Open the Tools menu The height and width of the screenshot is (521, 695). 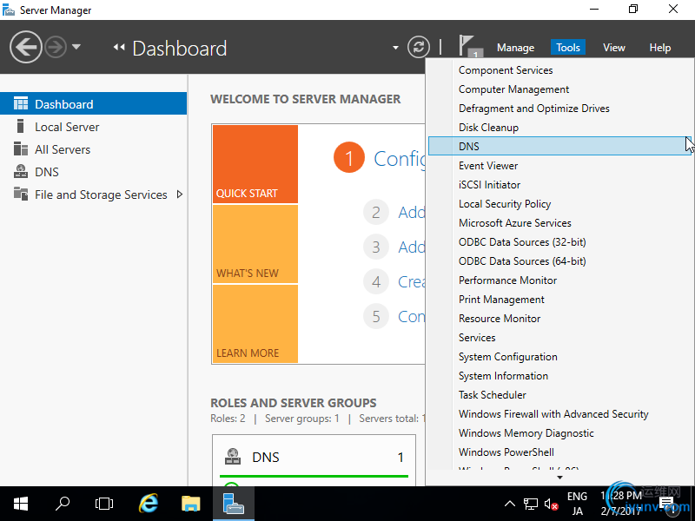tap(568, 48)
